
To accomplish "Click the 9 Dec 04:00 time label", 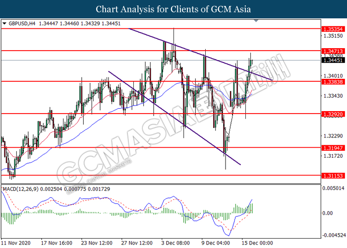I will point(216,243).
